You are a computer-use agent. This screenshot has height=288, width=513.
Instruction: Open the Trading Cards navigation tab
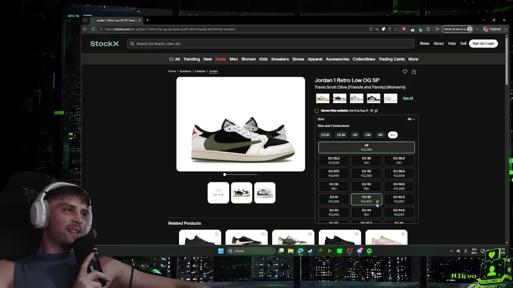tap(392, 59)
